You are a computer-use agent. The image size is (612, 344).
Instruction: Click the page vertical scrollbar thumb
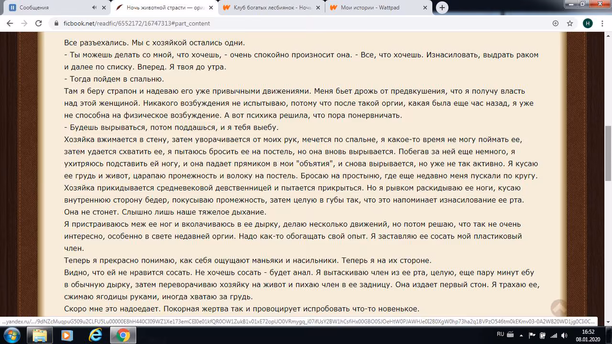coord(608,153)
